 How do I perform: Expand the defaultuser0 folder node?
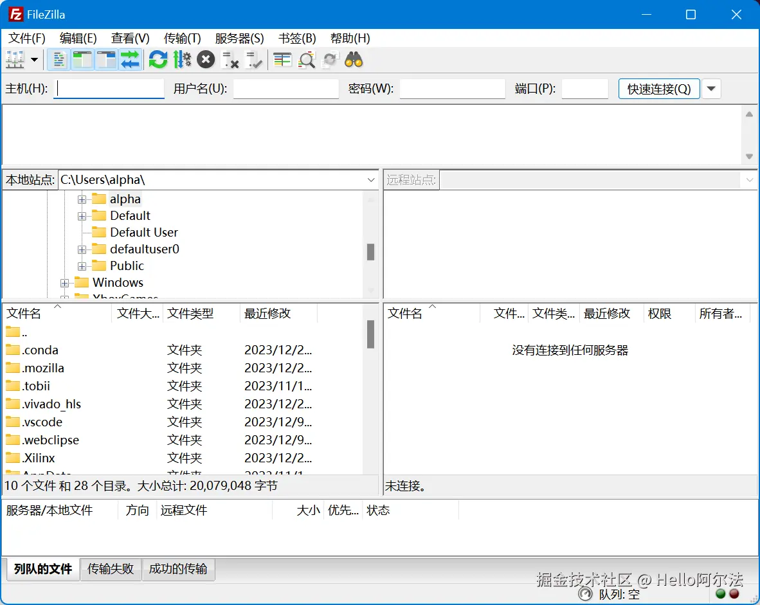pyautogui.click(x=82, y=249)
